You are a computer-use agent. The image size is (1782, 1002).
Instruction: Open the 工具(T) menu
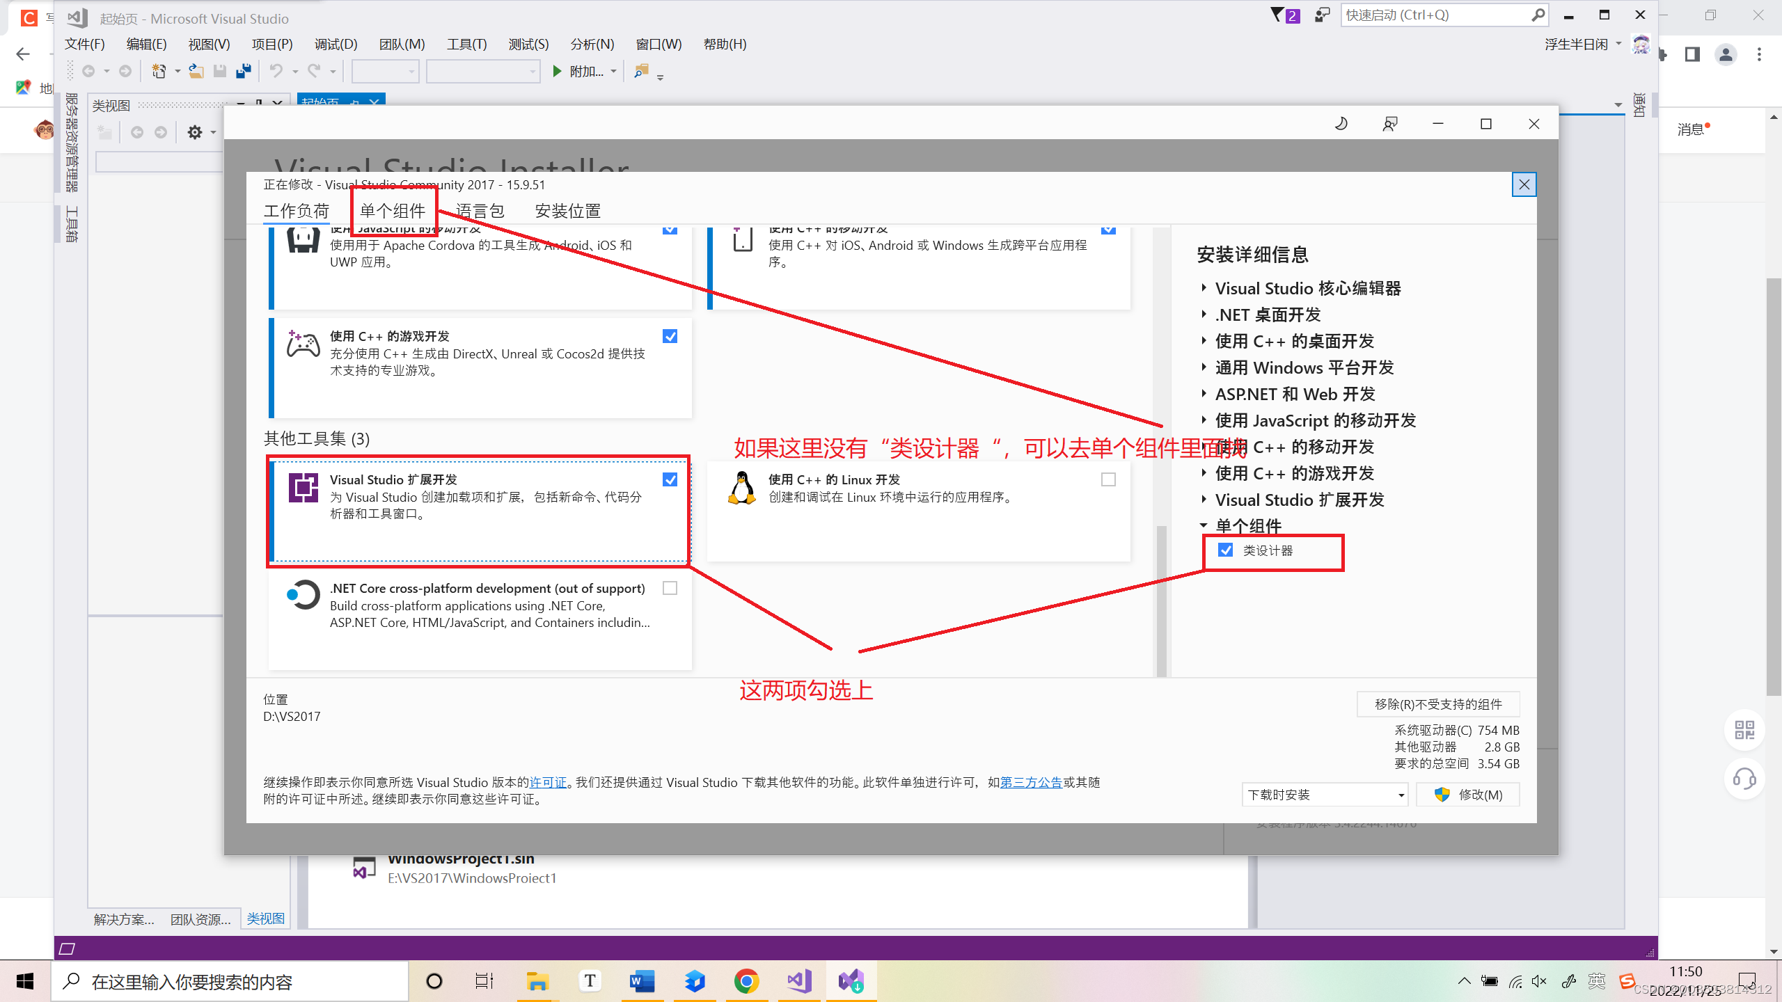point(465,44)
